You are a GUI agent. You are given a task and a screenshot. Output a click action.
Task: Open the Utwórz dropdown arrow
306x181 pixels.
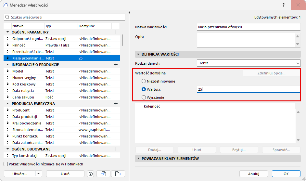[x=38, y=174]
